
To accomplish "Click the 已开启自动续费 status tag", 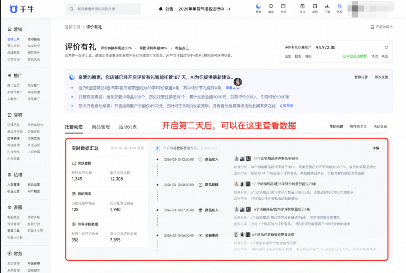I will (x=355, y=56).
